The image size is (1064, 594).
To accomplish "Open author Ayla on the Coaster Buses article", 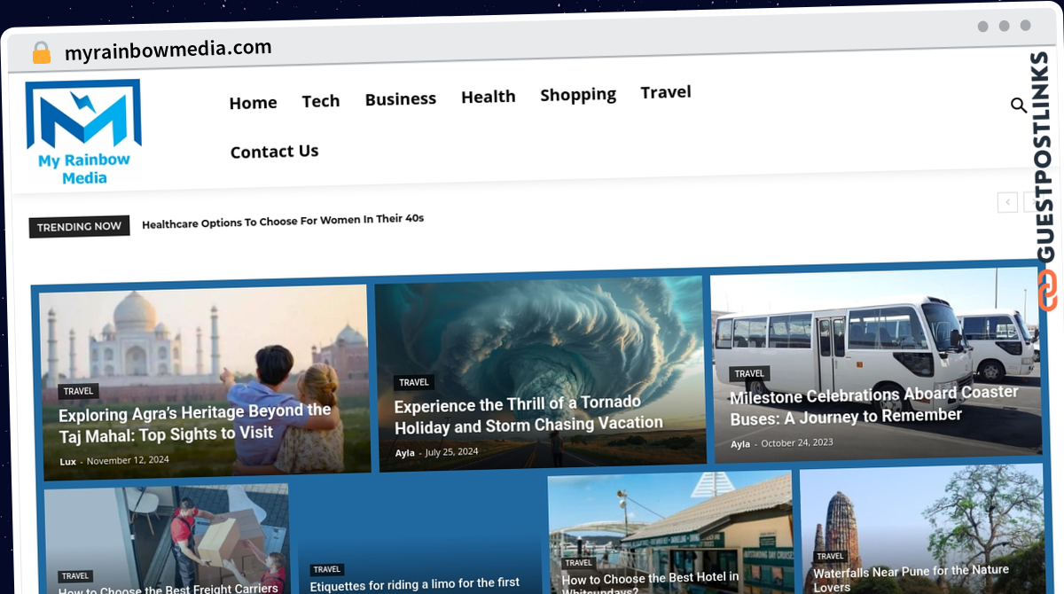I will coord(740,444).
